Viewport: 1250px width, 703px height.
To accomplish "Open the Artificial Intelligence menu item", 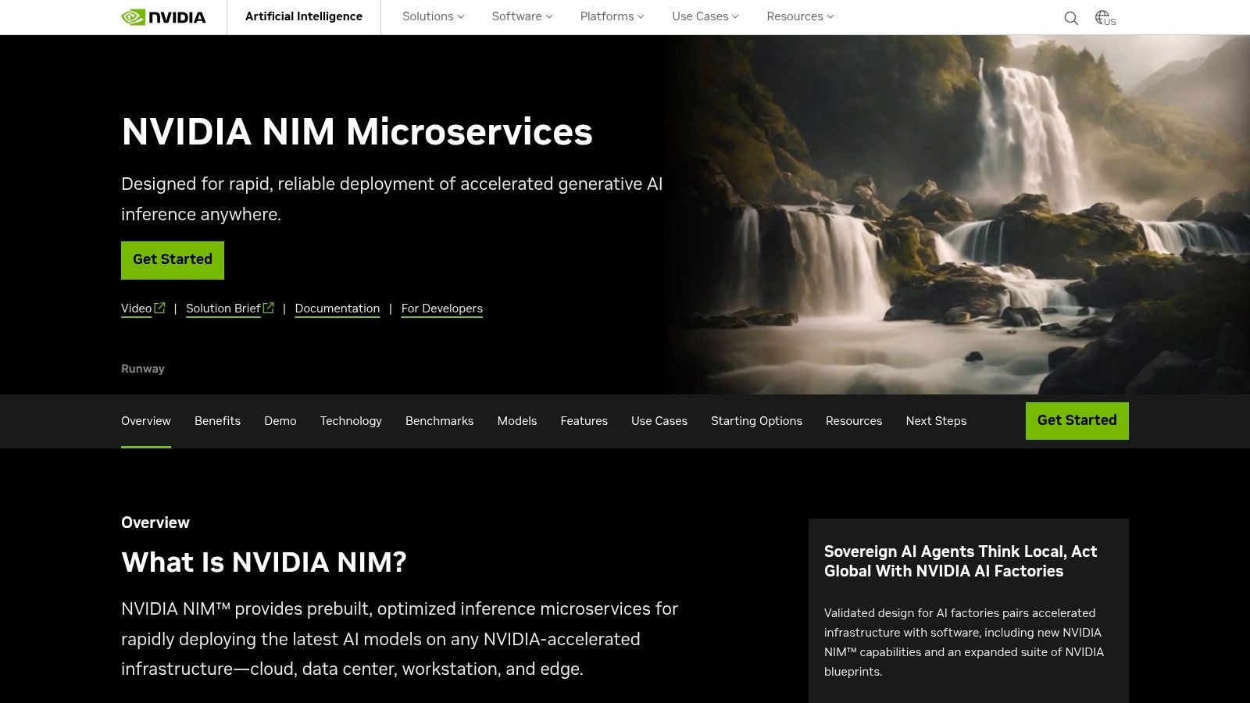I will [x=304, y=16].
